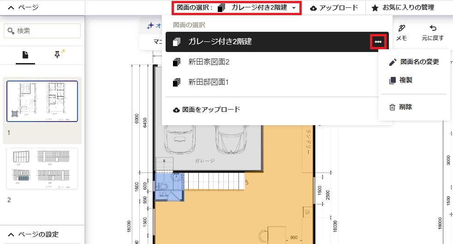Image resolution: width=453 pixels, height=244 pixels.
Task: Select 図面名の変更 in the context menu
Action: point(419,62)
